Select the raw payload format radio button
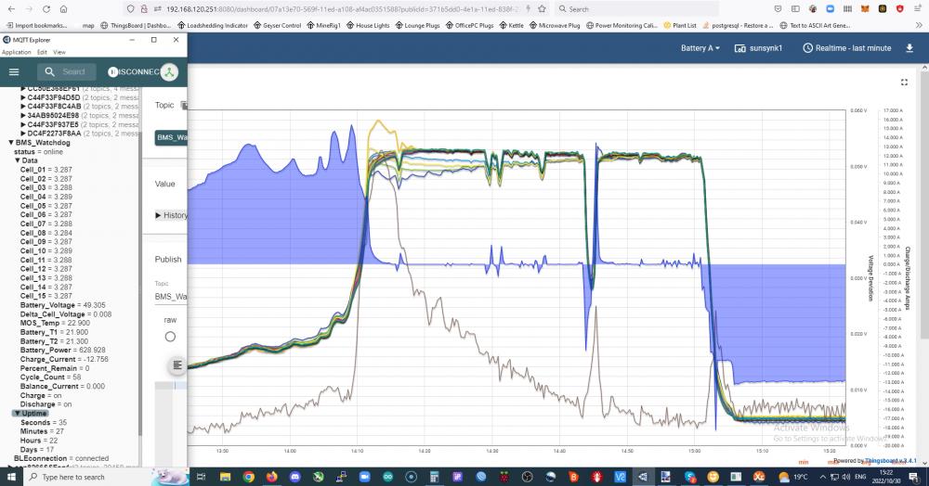The image size is (929, 486). click(170, 337)
